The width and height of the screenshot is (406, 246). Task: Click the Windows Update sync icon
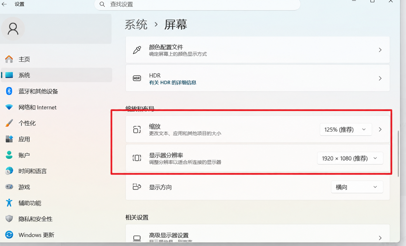pyautogui.click(x=9, y=235)
